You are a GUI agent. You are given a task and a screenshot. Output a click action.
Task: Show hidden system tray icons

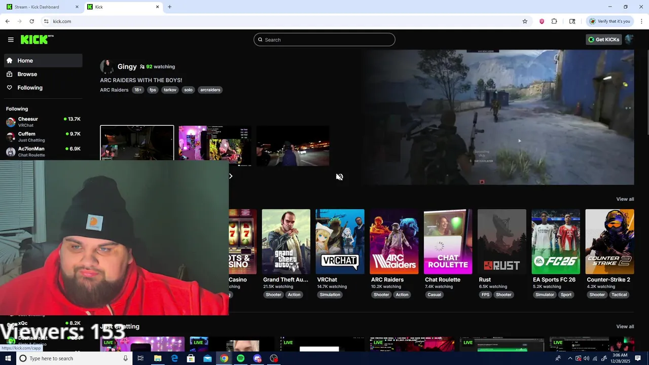(x=570, y=358)
